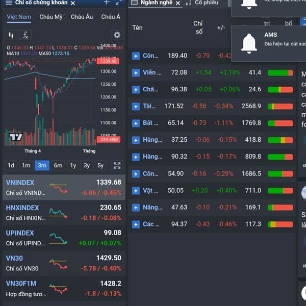Click the Viễn... row breadth bar
Screen dimensions: 306x306
pyautogui.click(x=280, y=73)
